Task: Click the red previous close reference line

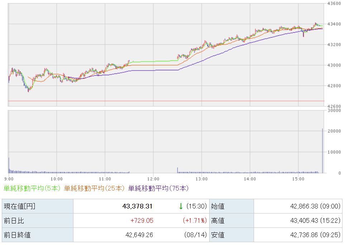Action: coord(166,101)
